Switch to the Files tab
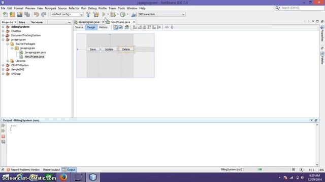This screenshot has height=182, width=325. tap(21, 22)
